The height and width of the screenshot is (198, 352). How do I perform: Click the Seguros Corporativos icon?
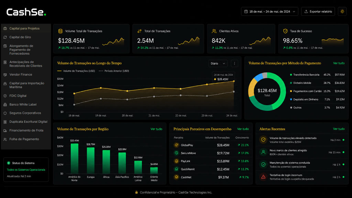(x=5, y=113)
